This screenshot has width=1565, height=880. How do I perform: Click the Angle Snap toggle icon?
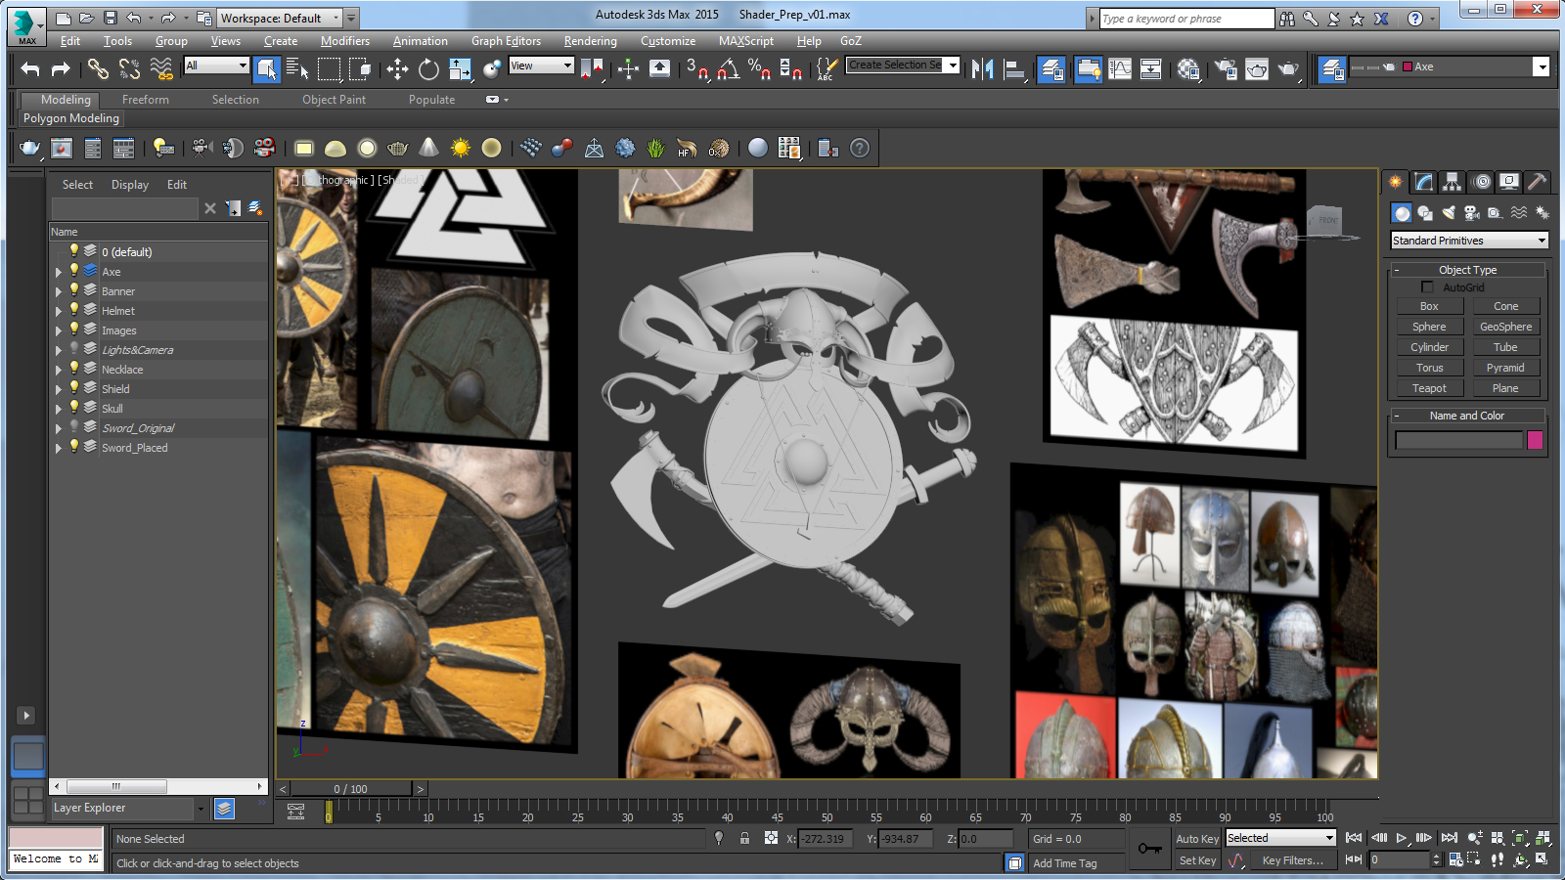click(x=728, y=68)
